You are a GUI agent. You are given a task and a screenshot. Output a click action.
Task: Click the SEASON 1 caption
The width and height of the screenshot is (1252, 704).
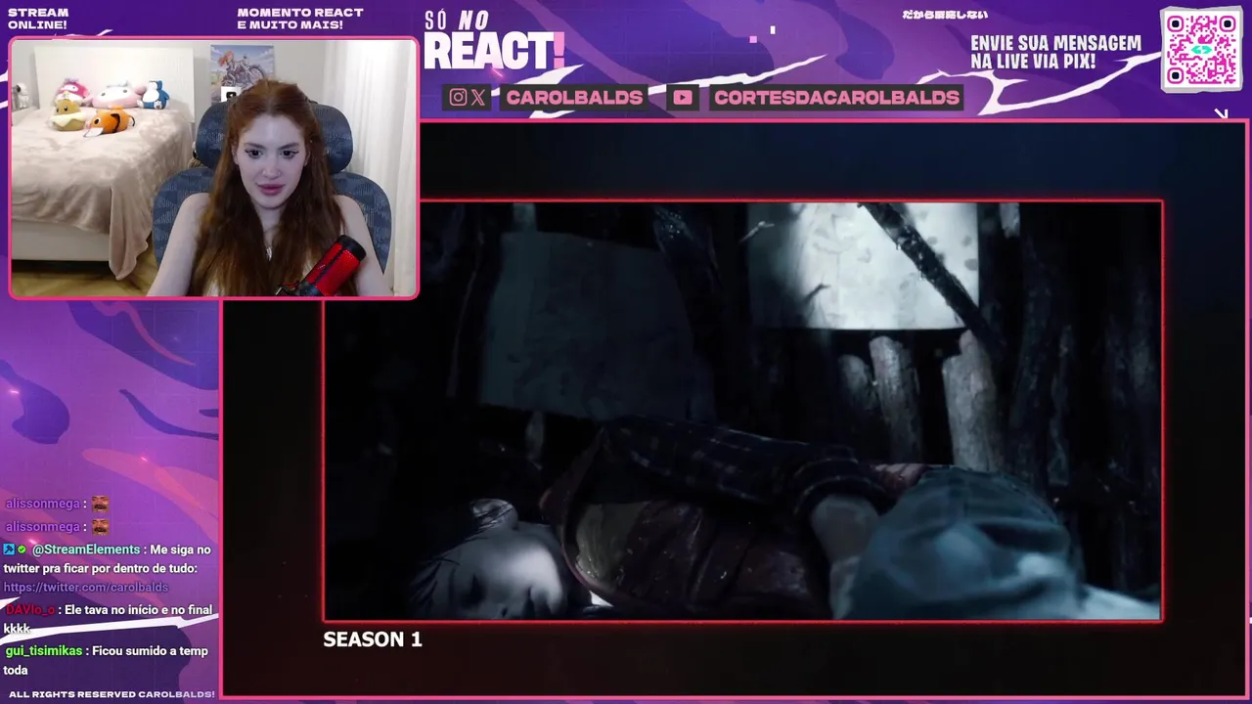coord(373,639)
